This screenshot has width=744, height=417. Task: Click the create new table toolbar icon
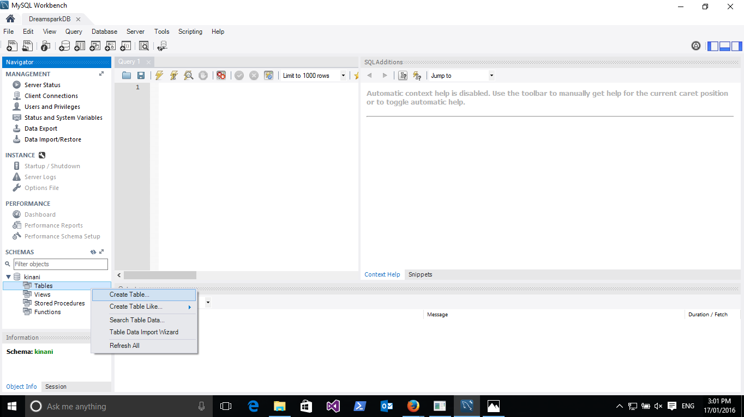[x=80, y=46]
